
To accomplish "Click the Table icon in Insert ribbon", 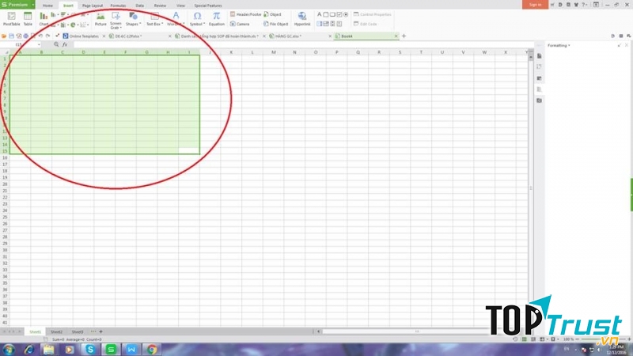I will point(28,17).
